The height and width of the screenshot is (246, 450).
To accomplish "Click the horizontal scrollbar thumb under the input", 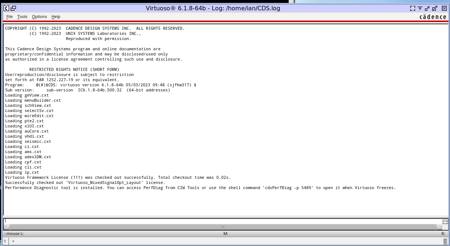I will pyautogui.click(x=223, y=227).
